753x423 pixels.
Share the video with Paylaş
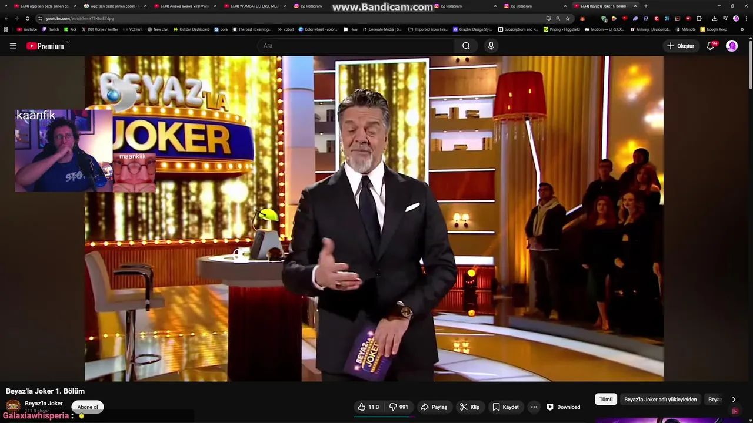(434, 407)
